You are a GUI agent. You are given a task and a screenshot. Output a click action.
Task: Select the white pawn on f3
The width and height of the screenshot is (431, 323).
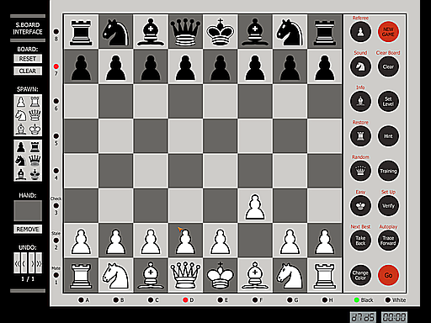tap(255, 206)
